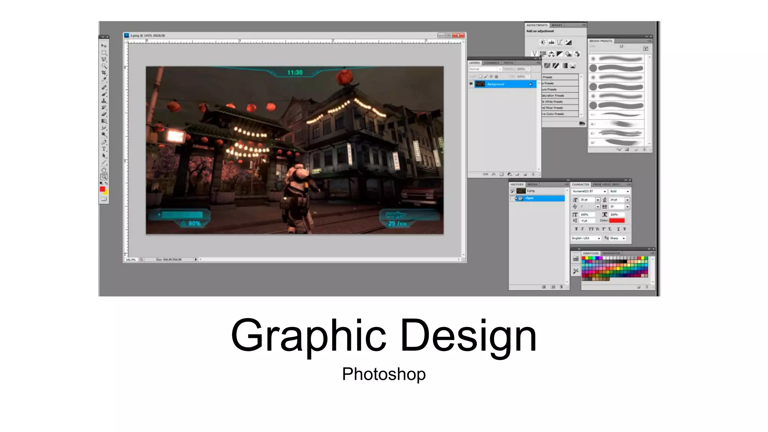Switch to the Channels tab
Image resolution: width=768 pixels, height=432 pixels.
(x=492, y=63)
